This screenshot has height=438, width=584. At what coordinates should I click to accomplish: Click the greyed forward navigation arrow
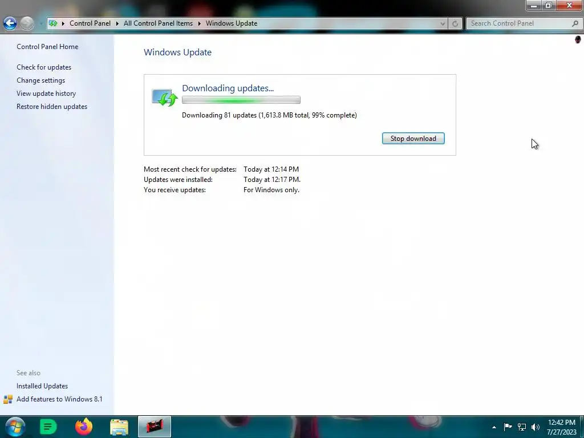point(27,23)
